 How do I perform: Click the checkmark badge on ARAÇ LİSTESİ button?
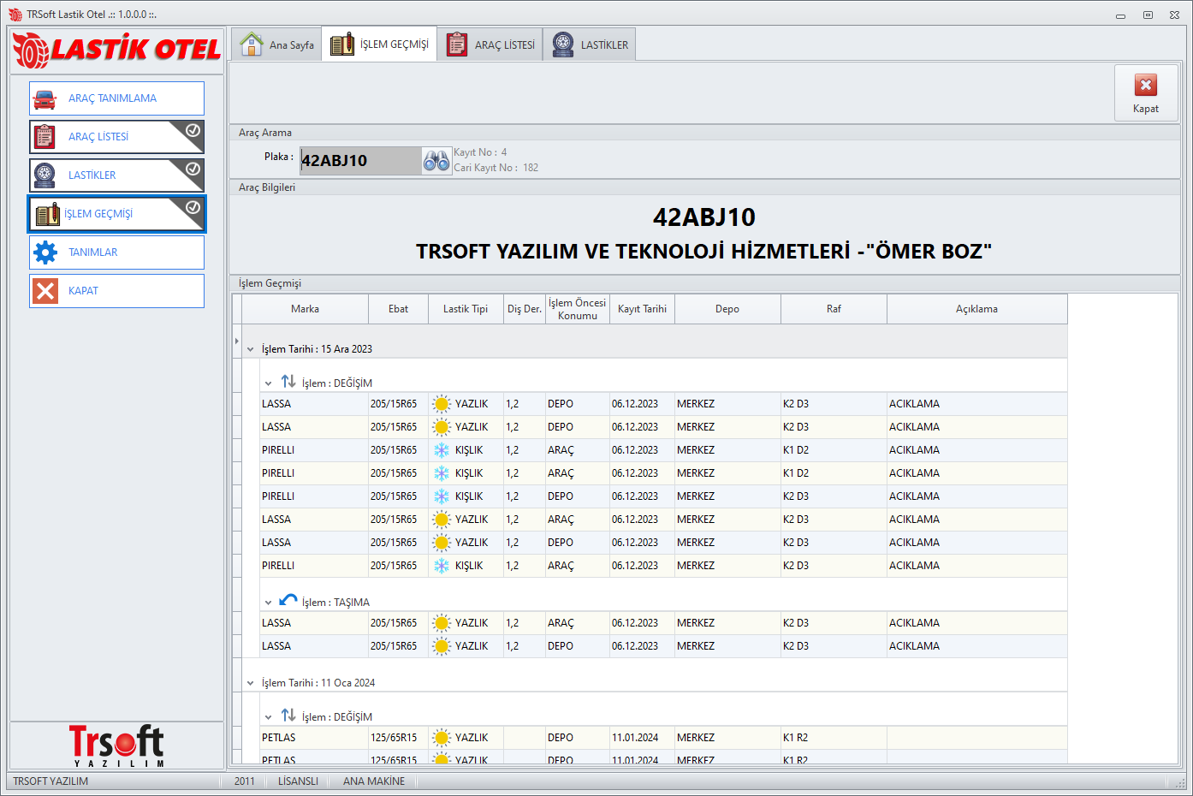coord(193,130)
